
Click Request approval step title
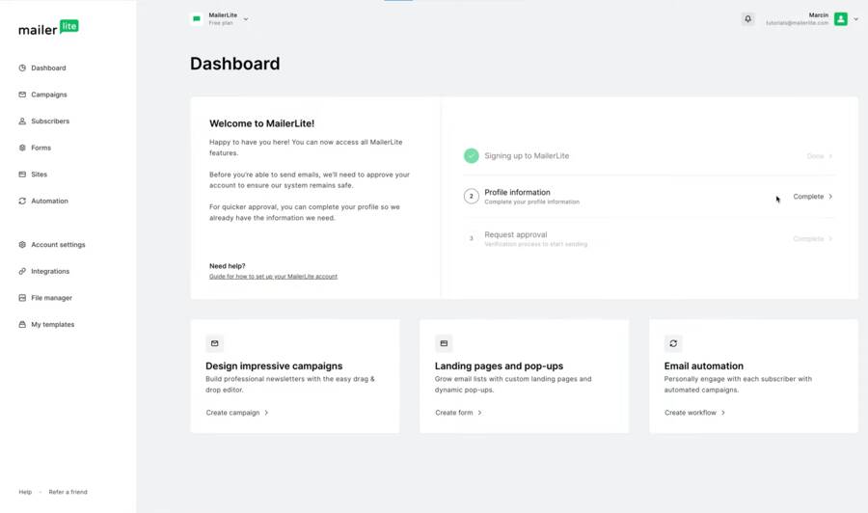[x=515, y=234]
